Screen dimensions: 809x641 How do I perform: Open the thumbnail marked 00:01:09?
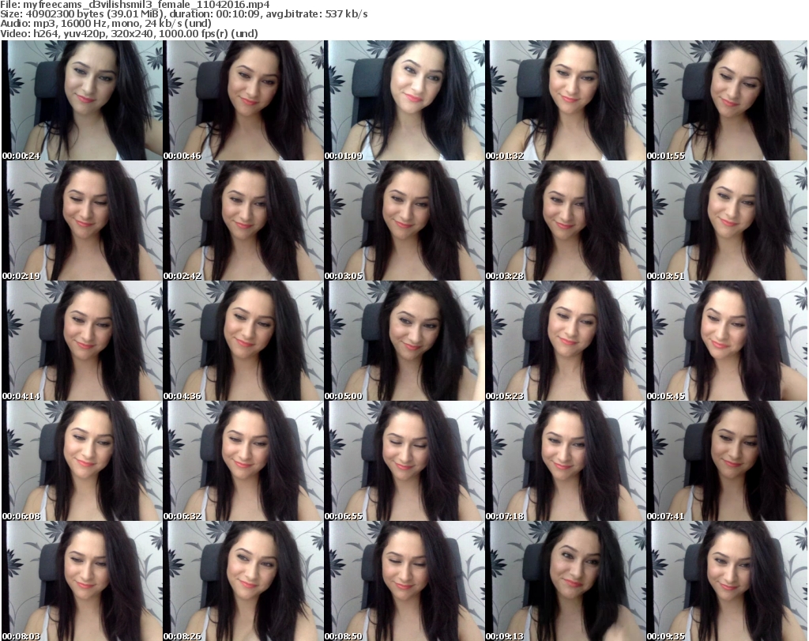pyautogui.click(x=404, y=100)
